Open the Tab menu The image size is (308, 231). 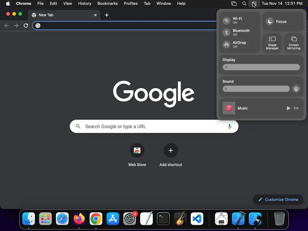click(147, 4)
